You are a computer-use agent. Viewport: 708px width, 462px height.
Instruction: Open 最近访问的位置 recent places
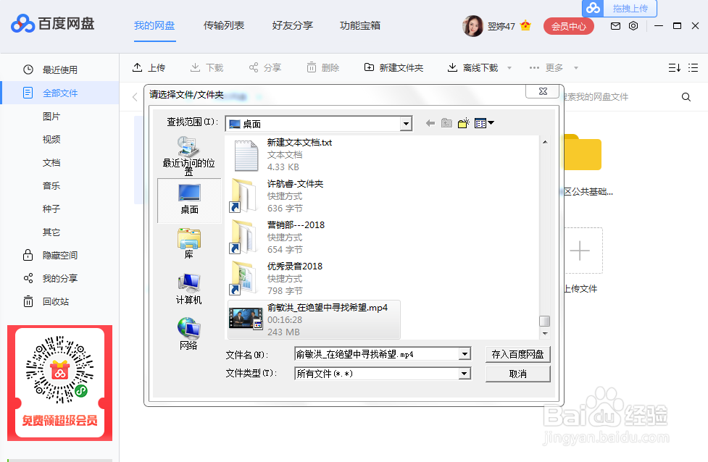click(188, 156)
